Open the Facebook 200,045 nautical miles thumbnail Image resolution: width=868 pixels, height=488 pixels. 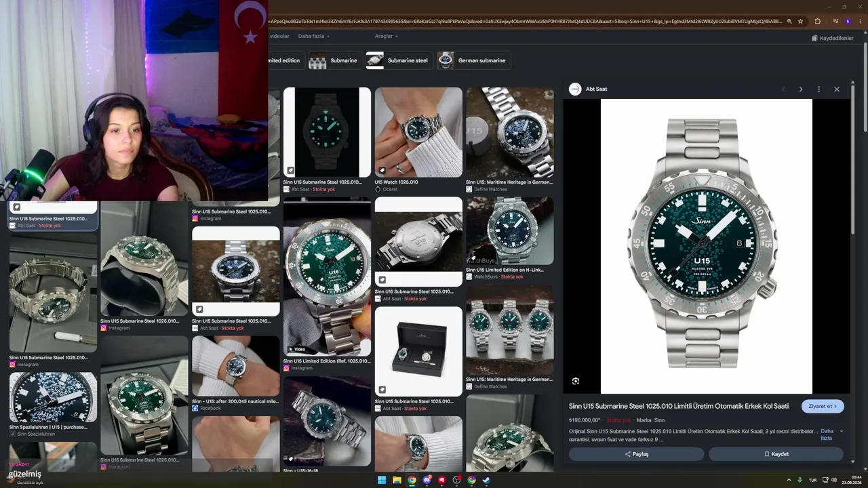[235, 367]
